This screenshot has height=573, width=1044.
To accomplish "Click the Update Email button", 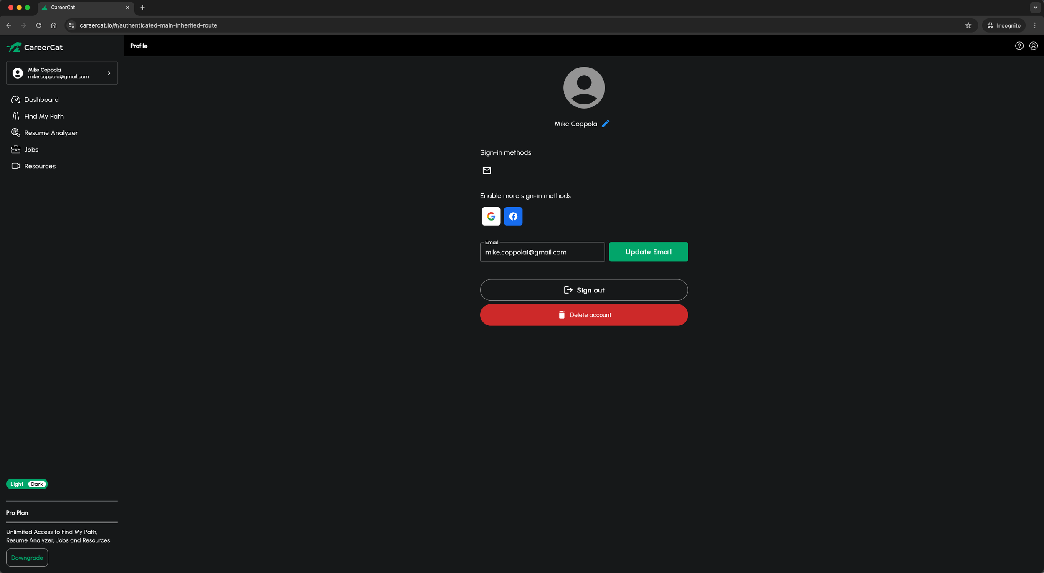I will 648,251.
